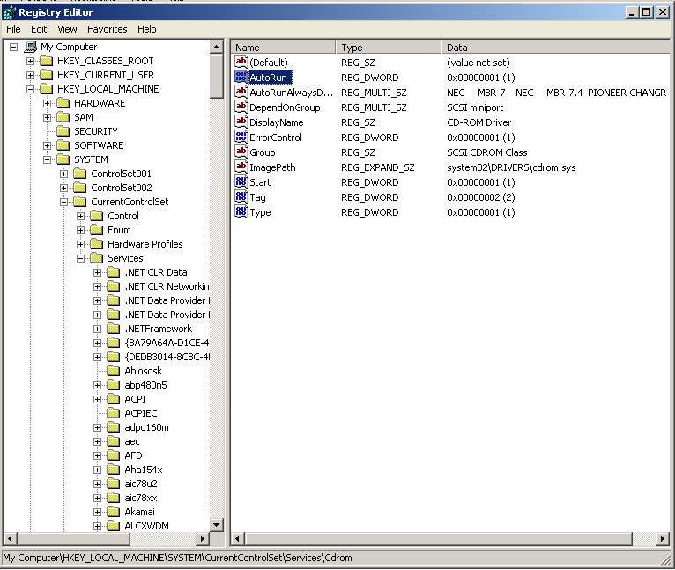Click the AutoRun DWORD value icon
This screenshot has width=675, height=570.
coord(241,78)
